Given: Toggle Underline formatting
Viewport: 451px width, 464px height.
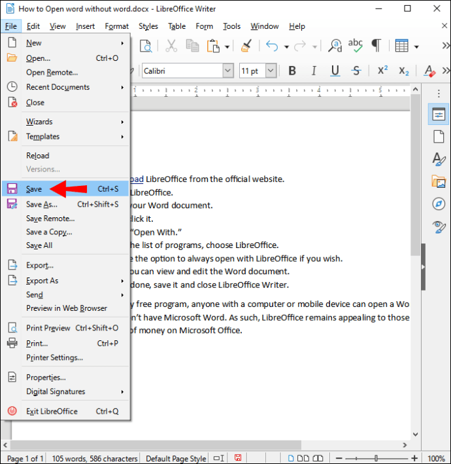Looking at the screenshot, I should coord(335,71).
